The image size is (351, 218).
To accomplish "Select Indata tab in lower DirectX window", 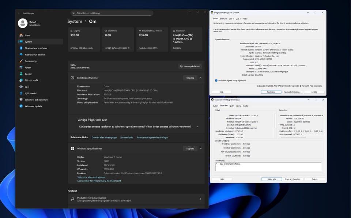I will 245,106.
